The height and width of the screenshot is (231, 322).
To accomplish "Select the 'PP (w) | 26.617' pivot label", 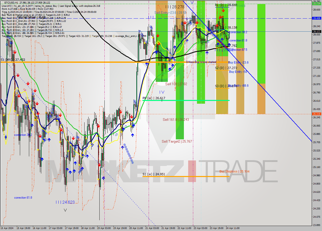I will pos(154,98).
